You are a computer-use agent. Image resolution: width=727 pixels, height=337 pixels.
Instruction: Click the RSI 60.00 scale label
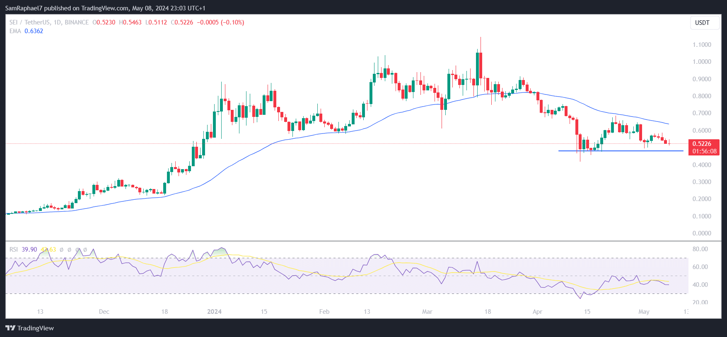coord(700,267)
